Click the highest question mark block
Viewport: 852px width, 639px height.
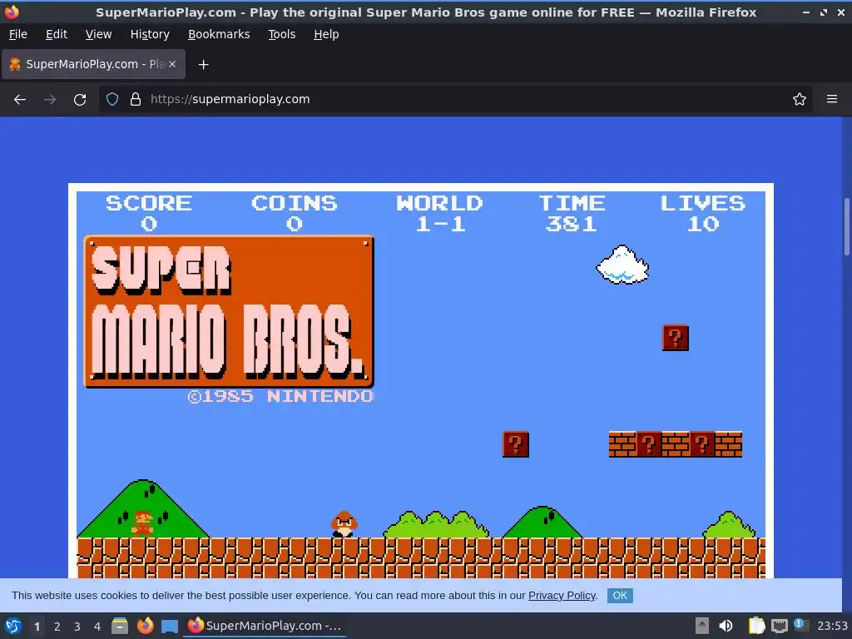click(x=676, y=338)
